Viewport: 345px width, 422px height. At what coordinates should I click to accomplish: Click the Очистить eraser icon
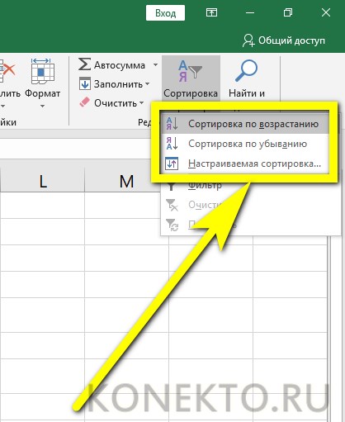coord(84,102)
